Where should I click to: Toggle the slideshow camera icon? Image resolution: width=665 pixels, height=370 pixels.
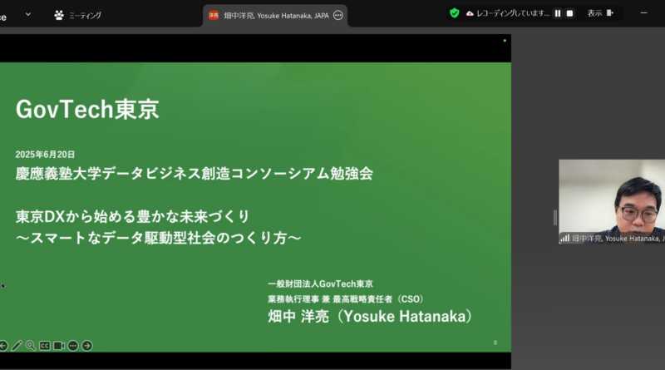coord(59,346)
